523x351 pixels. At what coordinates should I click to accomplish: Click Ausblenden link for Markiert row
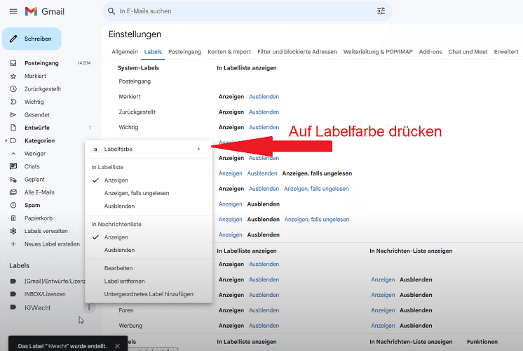264,96
